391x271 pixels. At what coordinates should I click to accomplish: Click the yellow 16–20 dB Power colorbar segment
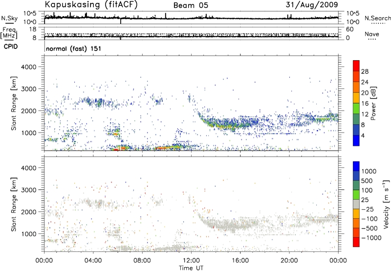[356, 98]
